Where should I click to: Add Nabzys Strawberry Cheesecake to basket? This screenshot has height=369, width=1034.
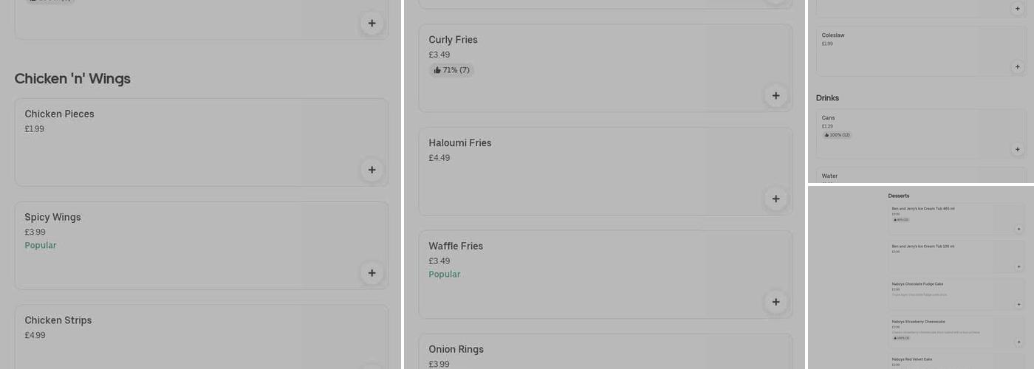pos(1018,342)
